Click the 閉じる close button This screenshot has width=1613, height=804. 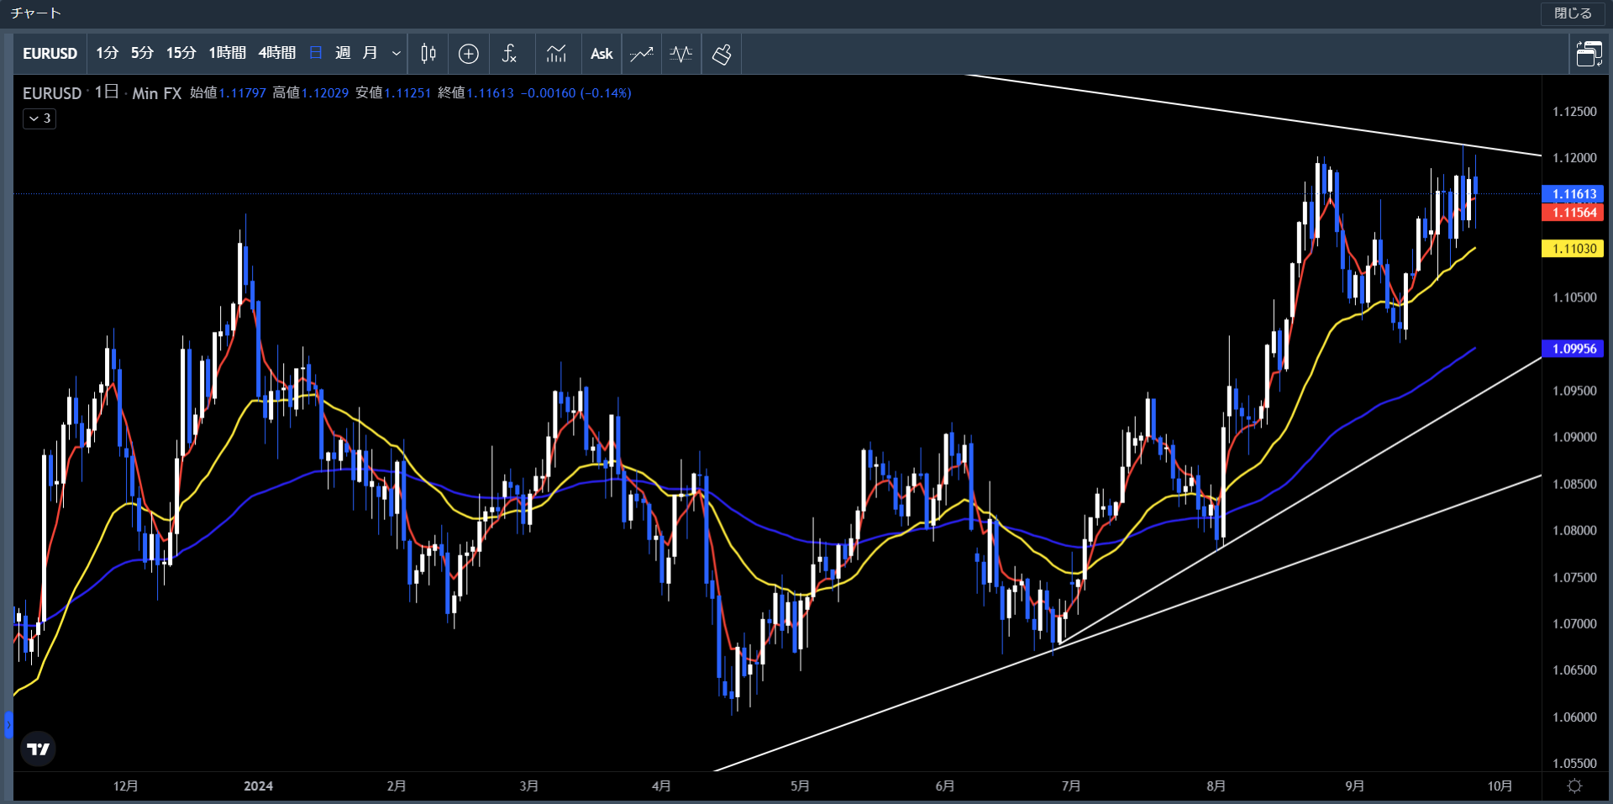click(x=1573, y=13)
